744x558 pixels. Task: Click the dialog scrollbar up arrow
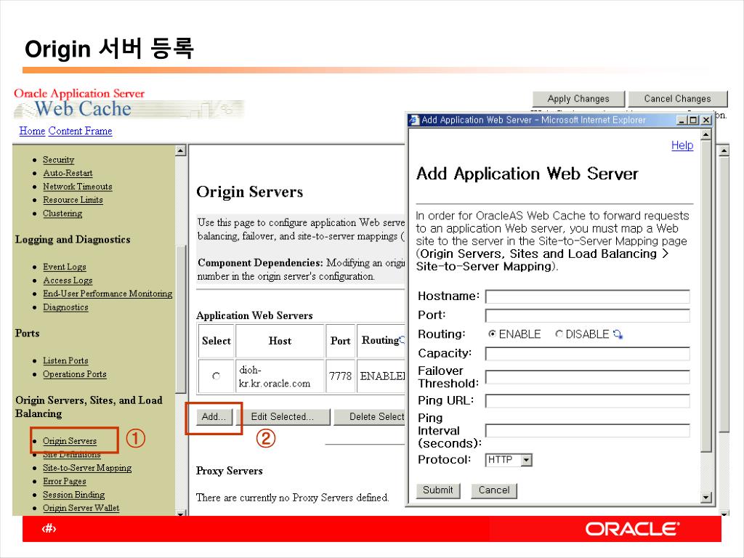[x=706, y=134]
